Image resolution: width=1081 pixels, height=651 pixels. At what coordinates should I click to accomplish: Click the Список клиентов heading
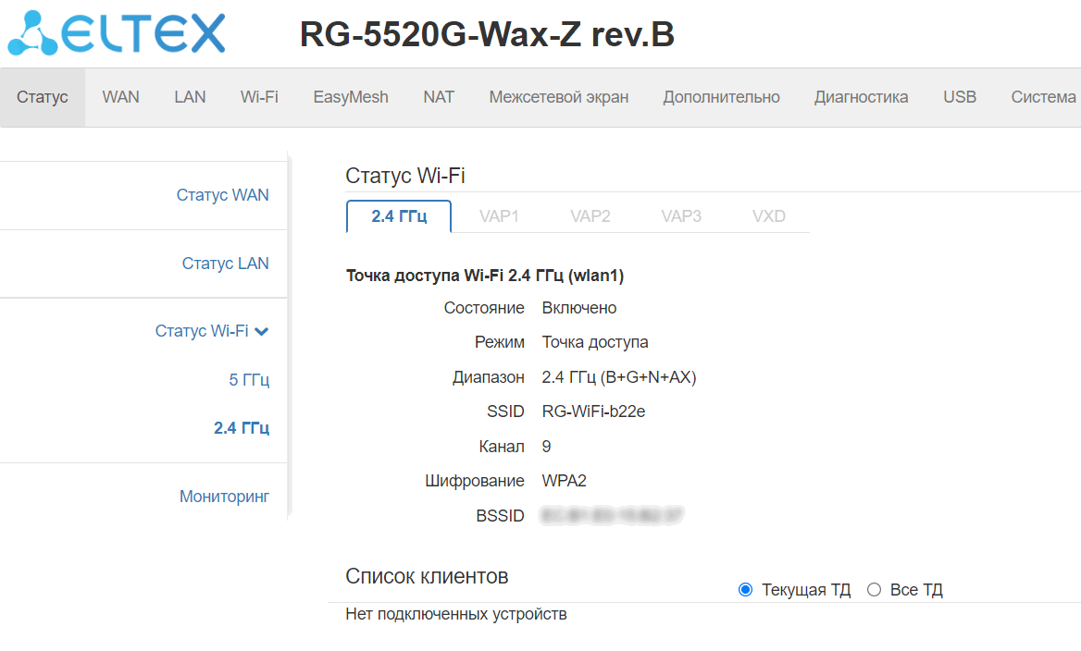coord(427,576)
